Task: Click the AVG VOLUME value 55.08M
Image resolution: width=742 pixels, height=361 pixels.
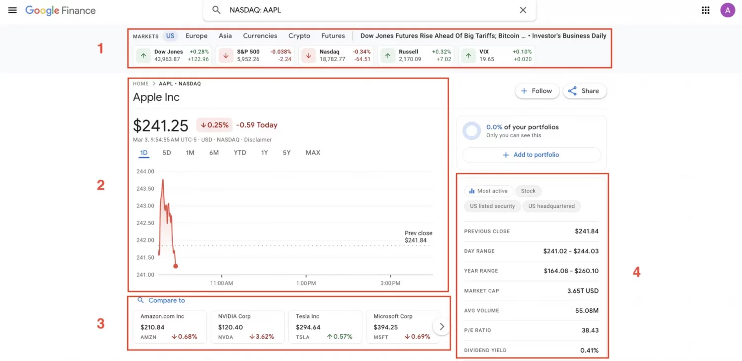Action: click(586, 310)
